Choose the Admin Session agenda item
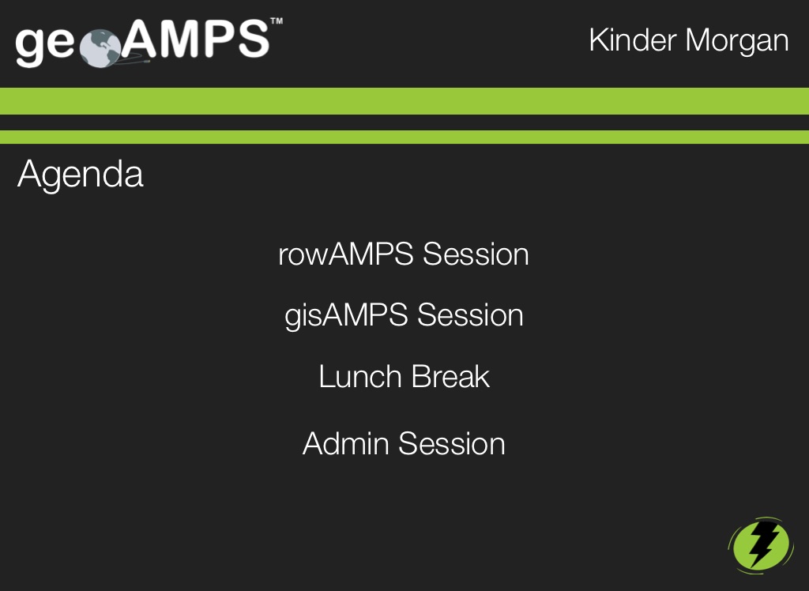This screenshot has width=809, height=591. (404, 443)
